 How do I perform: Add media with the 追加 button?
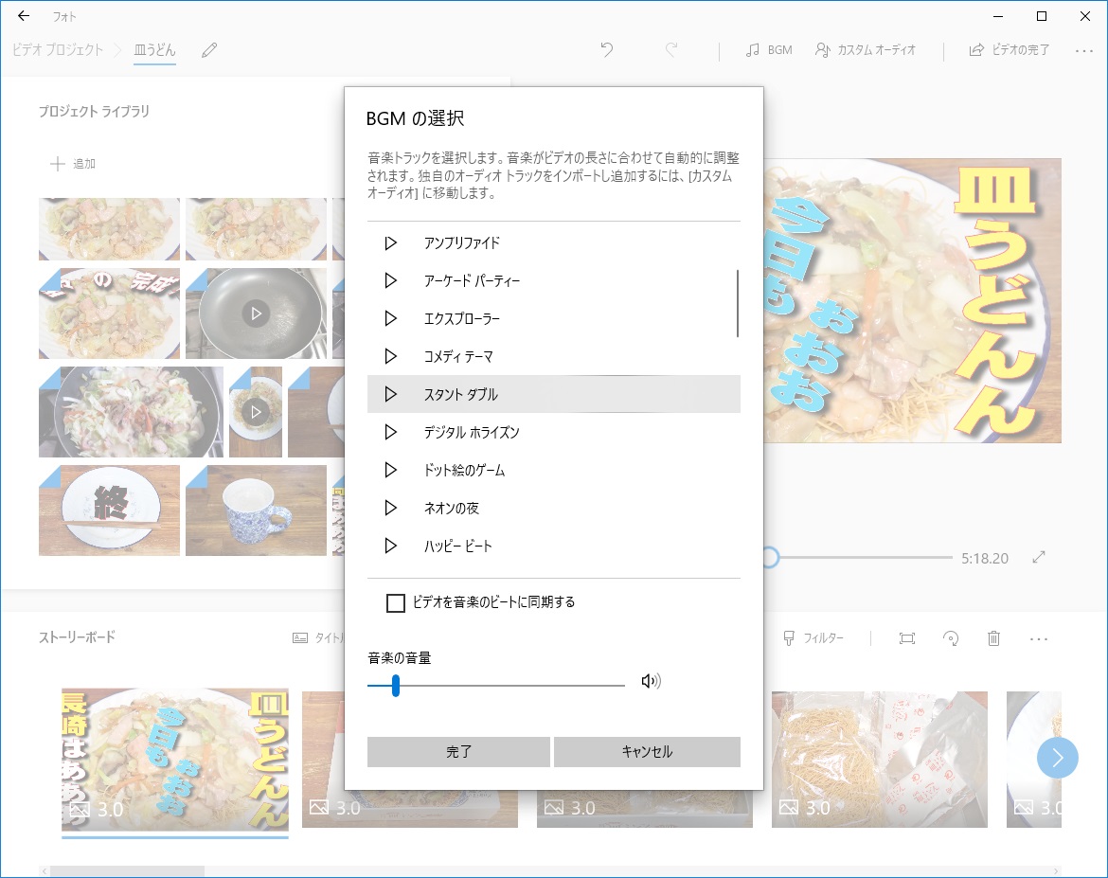click(x=73, y=164)
